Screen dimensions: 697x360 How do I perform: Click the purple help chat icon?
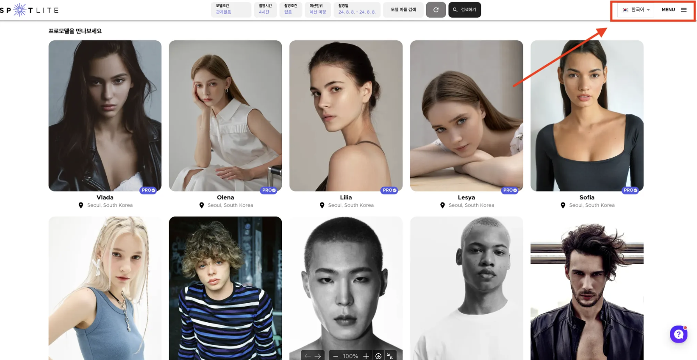click(678, 334)
